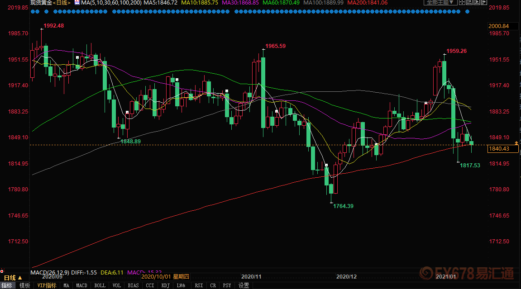This screenshot has width=521, height=289.
Task: Click the 1840.43 current price tag
Action: (x=503, y=149)
